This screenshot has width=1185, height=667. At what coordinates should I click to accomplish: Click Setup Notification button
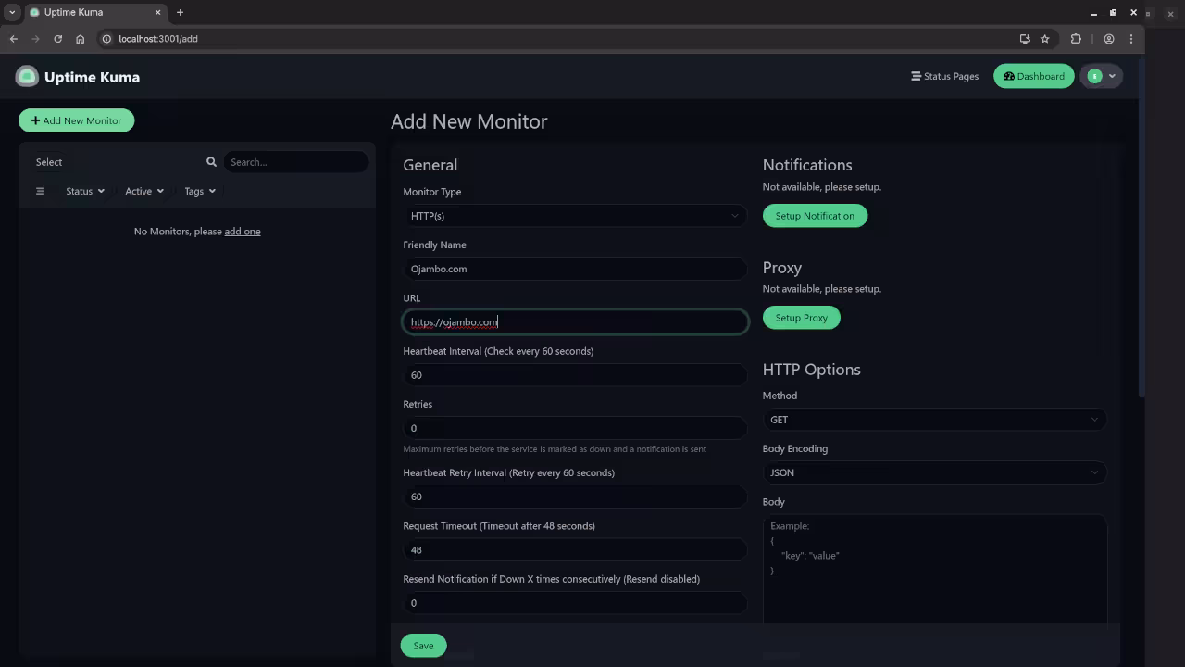[815, 216]
